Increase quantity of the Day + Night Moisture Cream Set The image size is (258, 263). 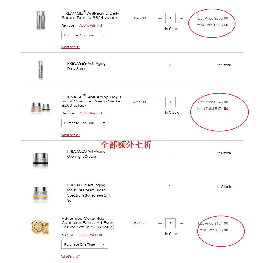(x=181, y=102)
